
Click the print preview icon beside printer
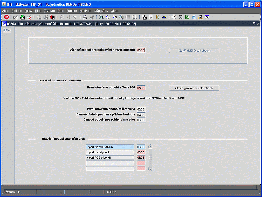(x=92, y=17)
